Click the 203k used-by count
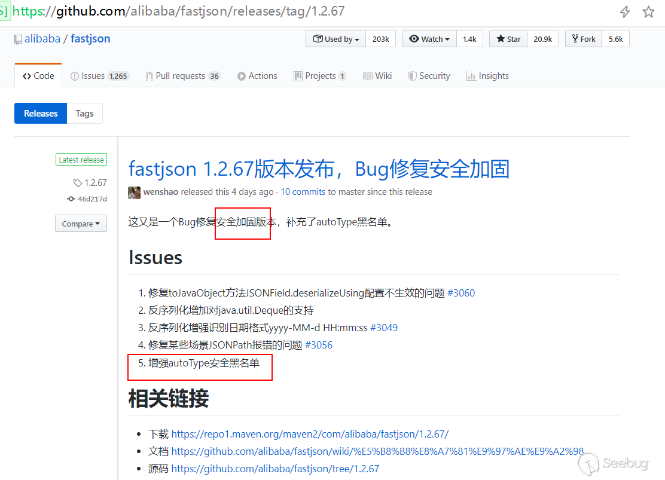 [380, 39]
